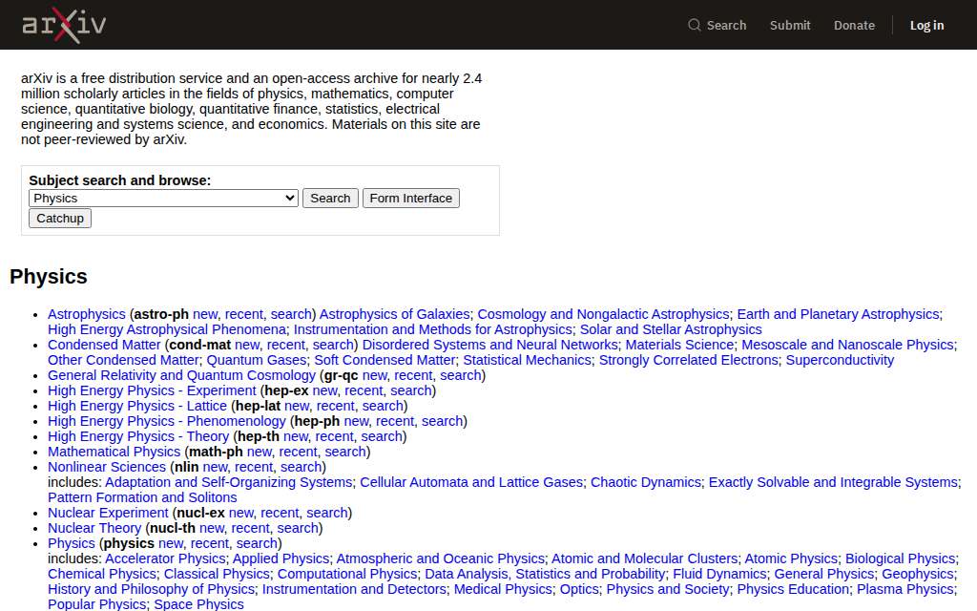Viewport: 977px width, 611px height.
Task: Click the magnifier Search icon in header
Action: pos(695,25)
